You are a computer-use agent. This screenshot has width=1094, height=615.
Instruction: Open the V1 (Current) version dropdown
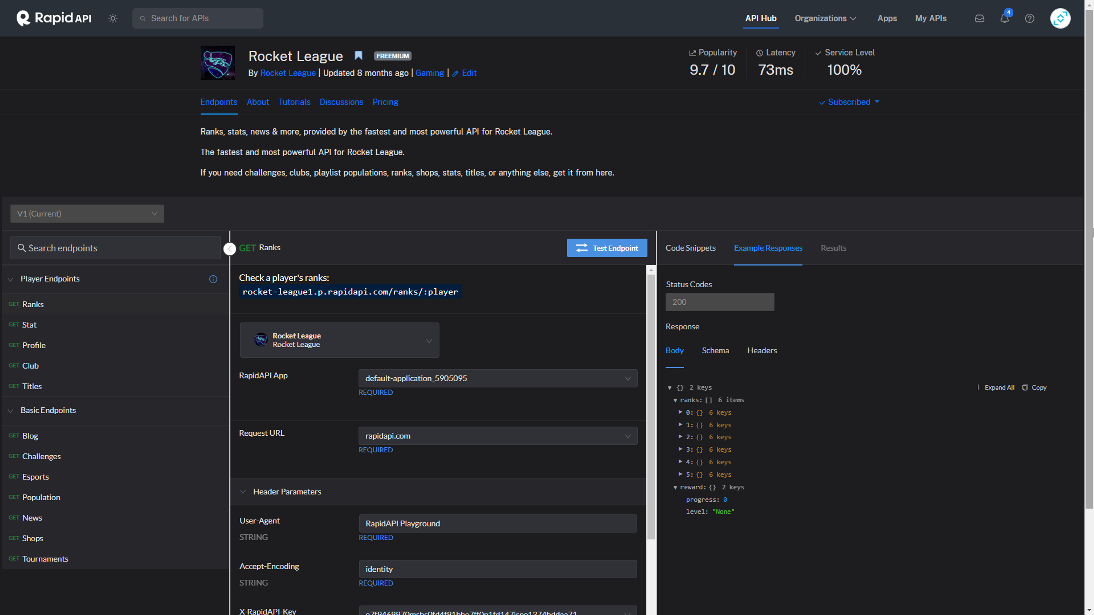[87, 214]
